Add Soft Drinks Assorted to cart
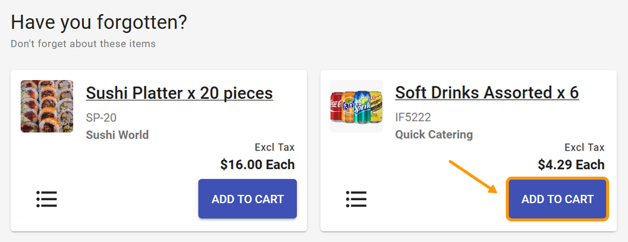The image size is (628, 242). pyautogui.click(x=557, y=199)
